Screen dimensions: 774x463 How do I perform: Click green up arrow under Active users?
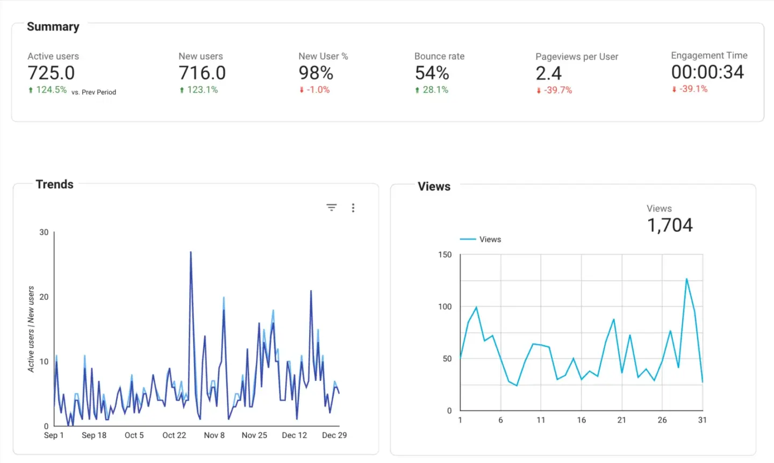tap(31, 90)
